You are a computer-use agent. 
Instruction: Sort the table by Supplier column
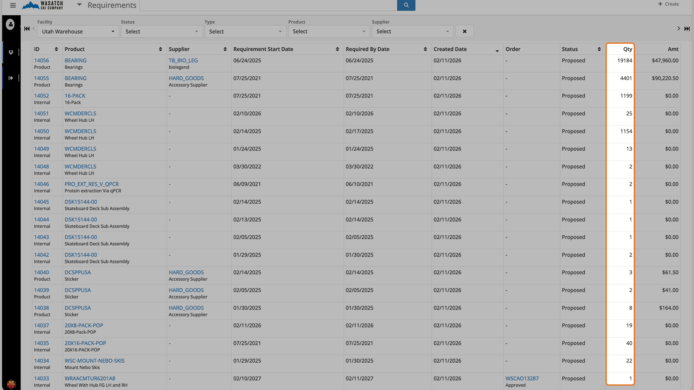tap(225, 49)
